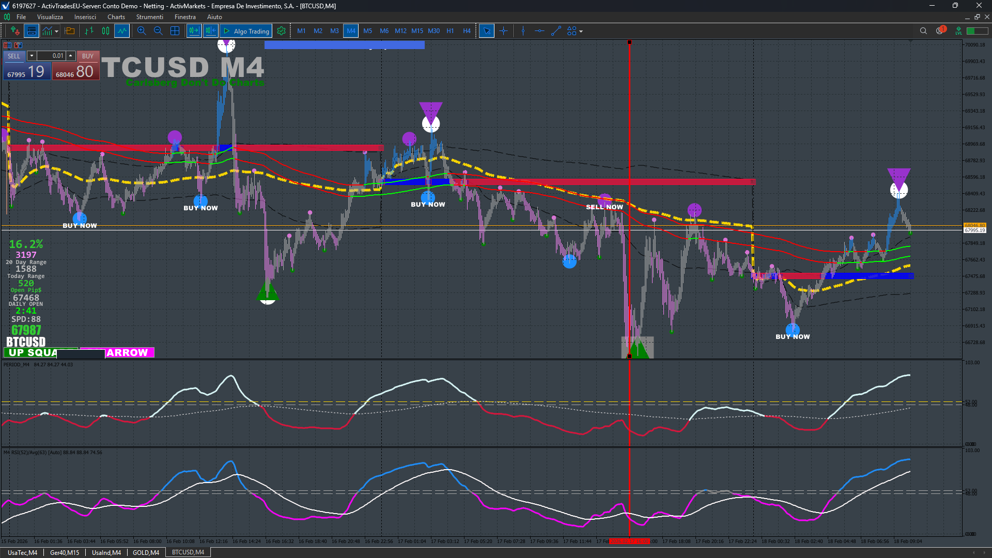992x558 pixels.
Task: Open the search magnifier in toolbar
Action: [923, 31]
